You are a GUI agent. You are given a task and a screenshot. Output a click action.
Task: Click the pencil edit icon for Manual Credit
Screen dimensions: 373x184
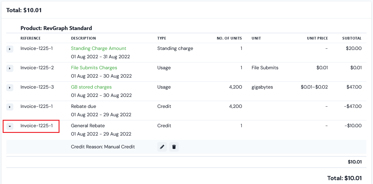pos(162,147)
